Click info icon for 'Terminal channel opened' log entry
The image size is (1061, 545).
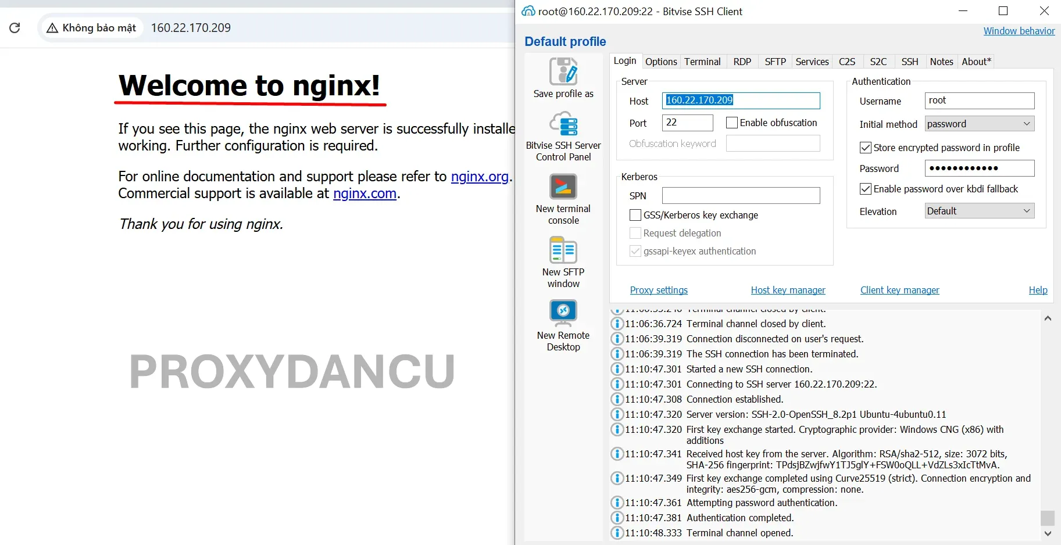point(617,533)
